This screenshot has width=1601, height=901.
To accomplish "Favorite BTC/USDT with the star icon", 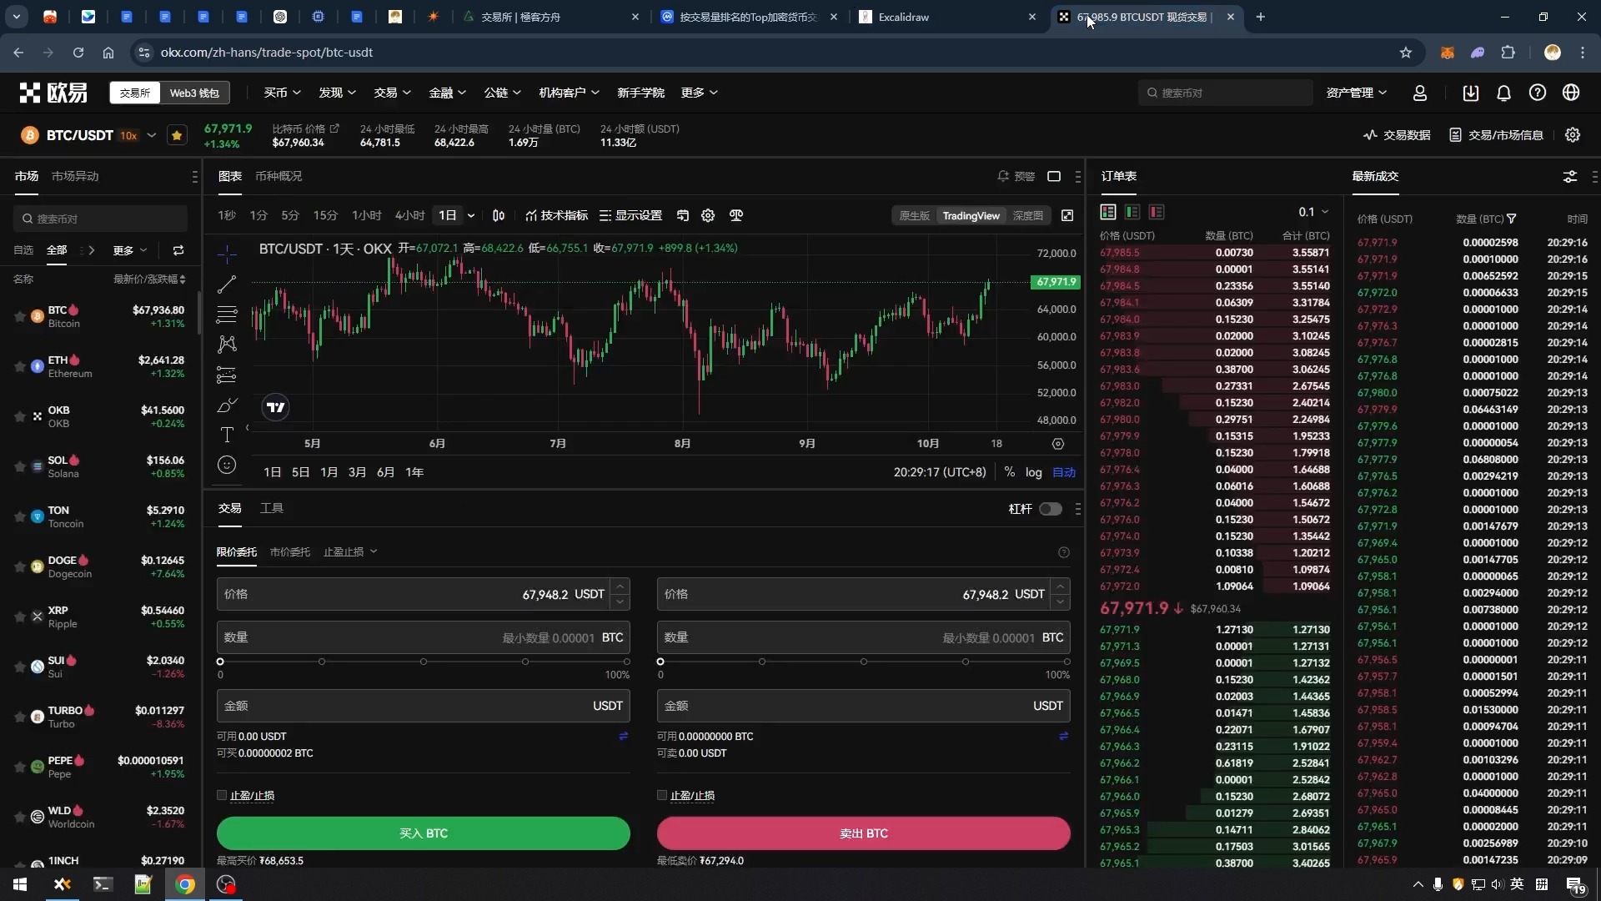I will click(177, 135).
